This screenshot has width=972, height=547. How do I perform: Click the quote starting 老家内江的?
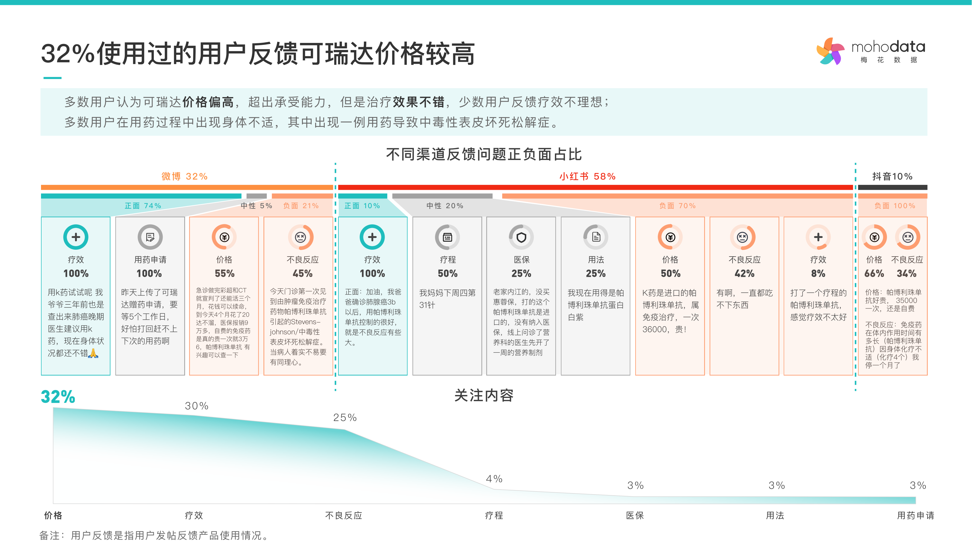pyautogui.click(x=521, y=322)
